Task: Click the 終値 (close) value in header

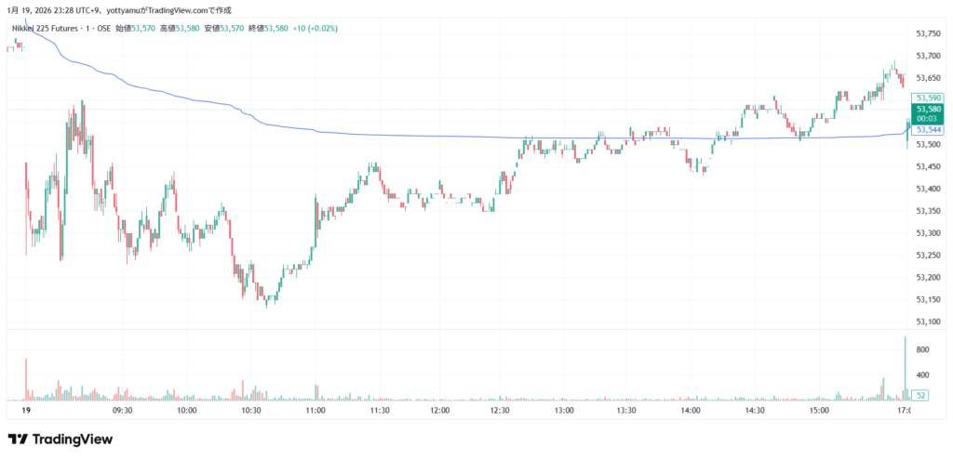Action: (x=276, y=29)
